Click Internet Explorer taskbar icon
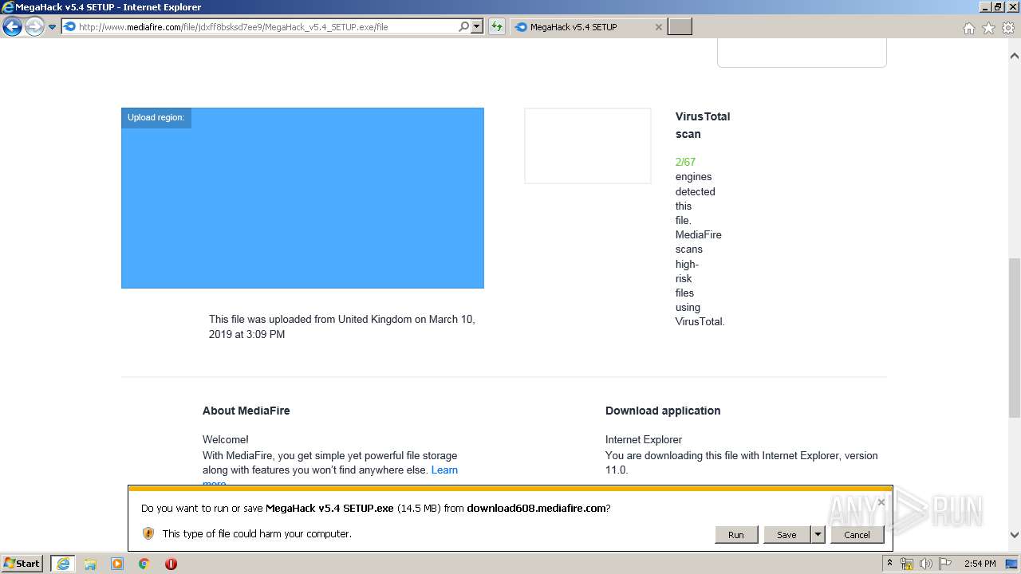This screenshot has width=1021, height=574. (62, 564)
